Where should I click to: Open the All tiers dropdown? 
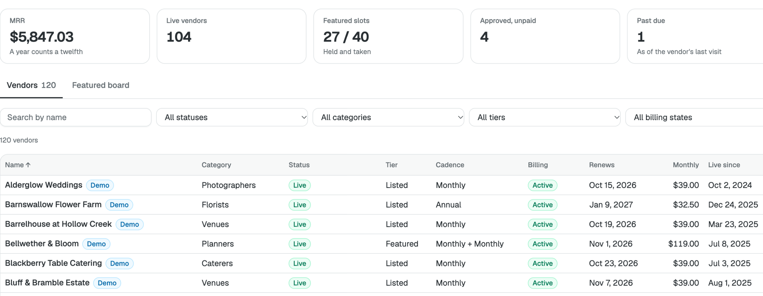click(545, 117)
